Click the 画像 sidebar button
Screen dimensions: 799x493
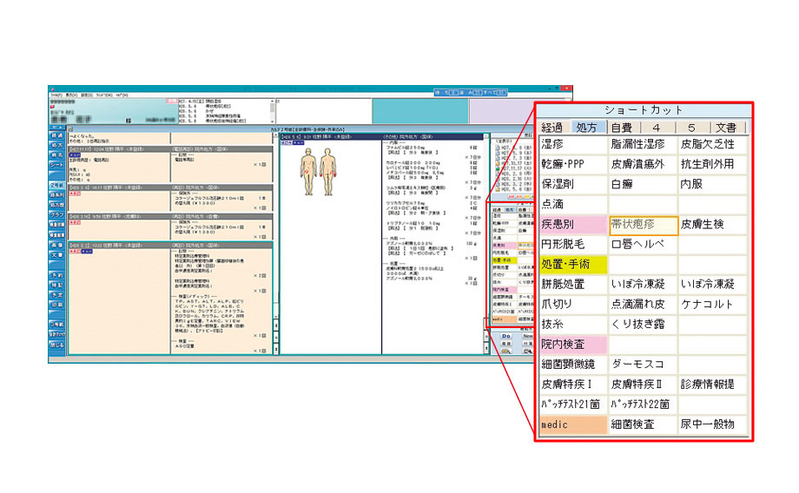(x=57, y=246)
